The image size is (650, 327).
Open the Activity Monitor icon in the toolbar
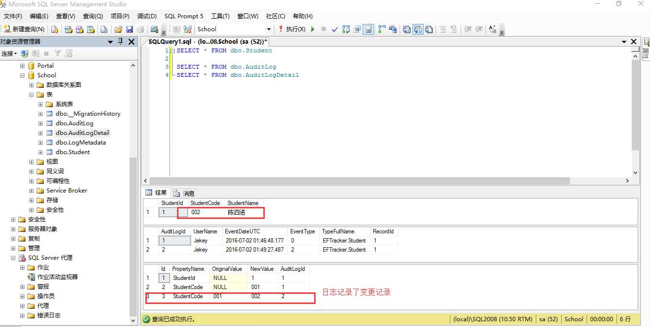[154, 29]
